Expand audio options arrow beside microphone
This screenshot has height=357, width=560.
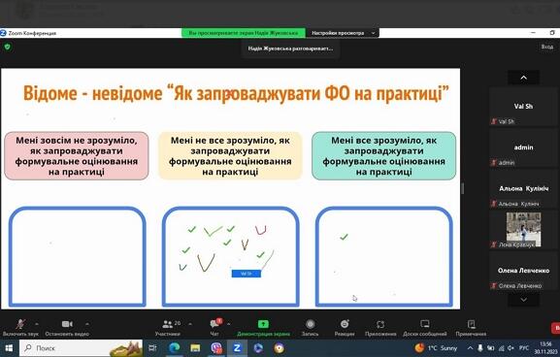[x=37, y=324]
